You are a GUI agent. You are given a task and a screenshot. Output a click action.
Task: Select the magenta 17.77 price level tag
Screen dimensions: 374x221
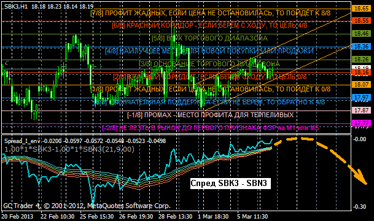pos(361,123)
